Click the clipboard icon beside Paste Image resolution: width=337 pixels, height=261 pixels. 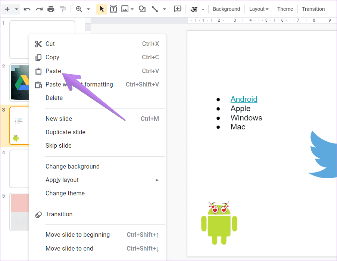[38, 71]
